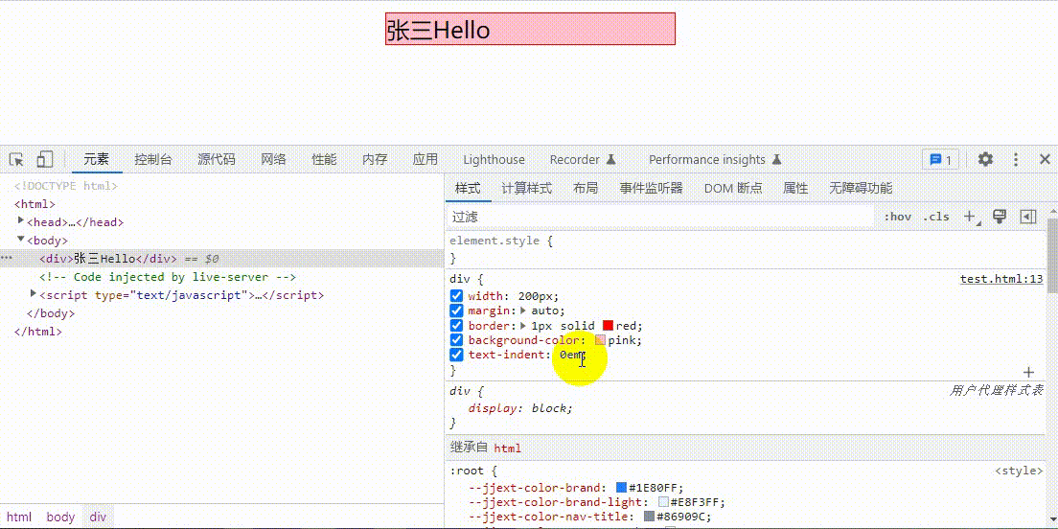Viewport: 1058px width, 529px height.
Task: Toggle the text-indent property checkbox
Action: (x=457, y=355)
